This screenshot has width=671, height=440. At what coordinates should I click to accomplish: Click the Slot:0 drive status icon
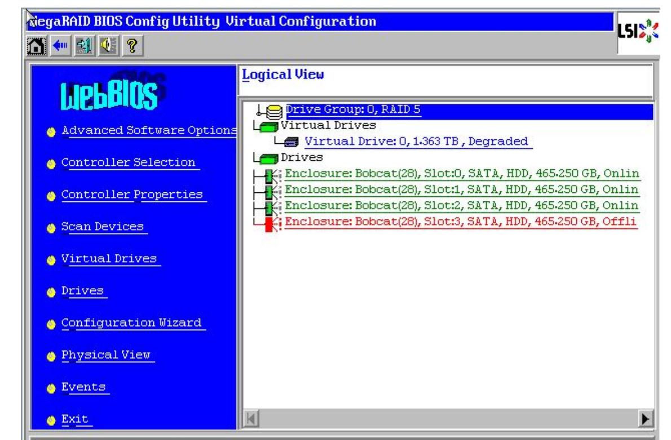coord(273,175)
